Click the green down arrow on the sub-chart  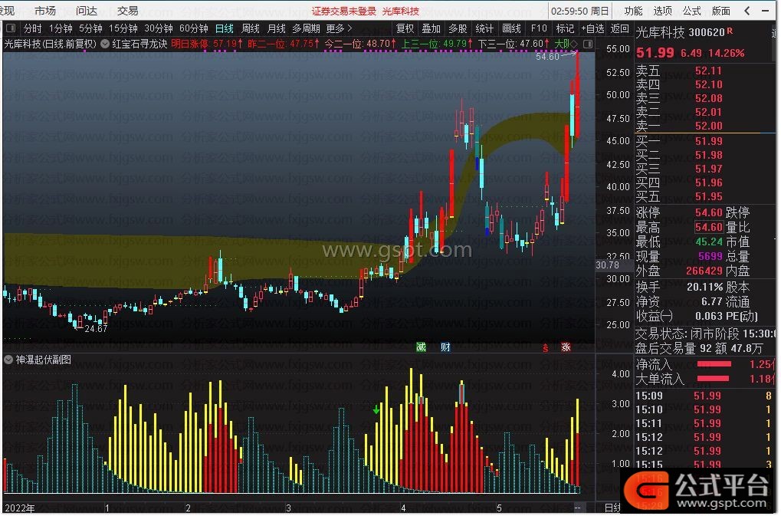pos(376,410)
